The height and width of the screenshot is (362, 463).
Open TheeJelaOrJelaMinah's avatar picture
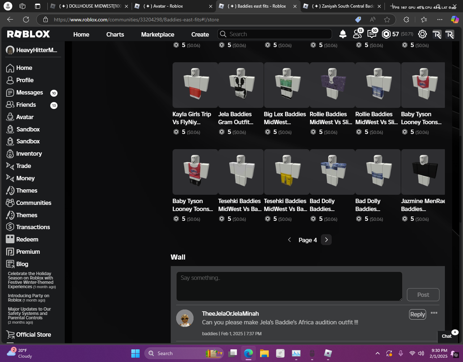(185, 318)
